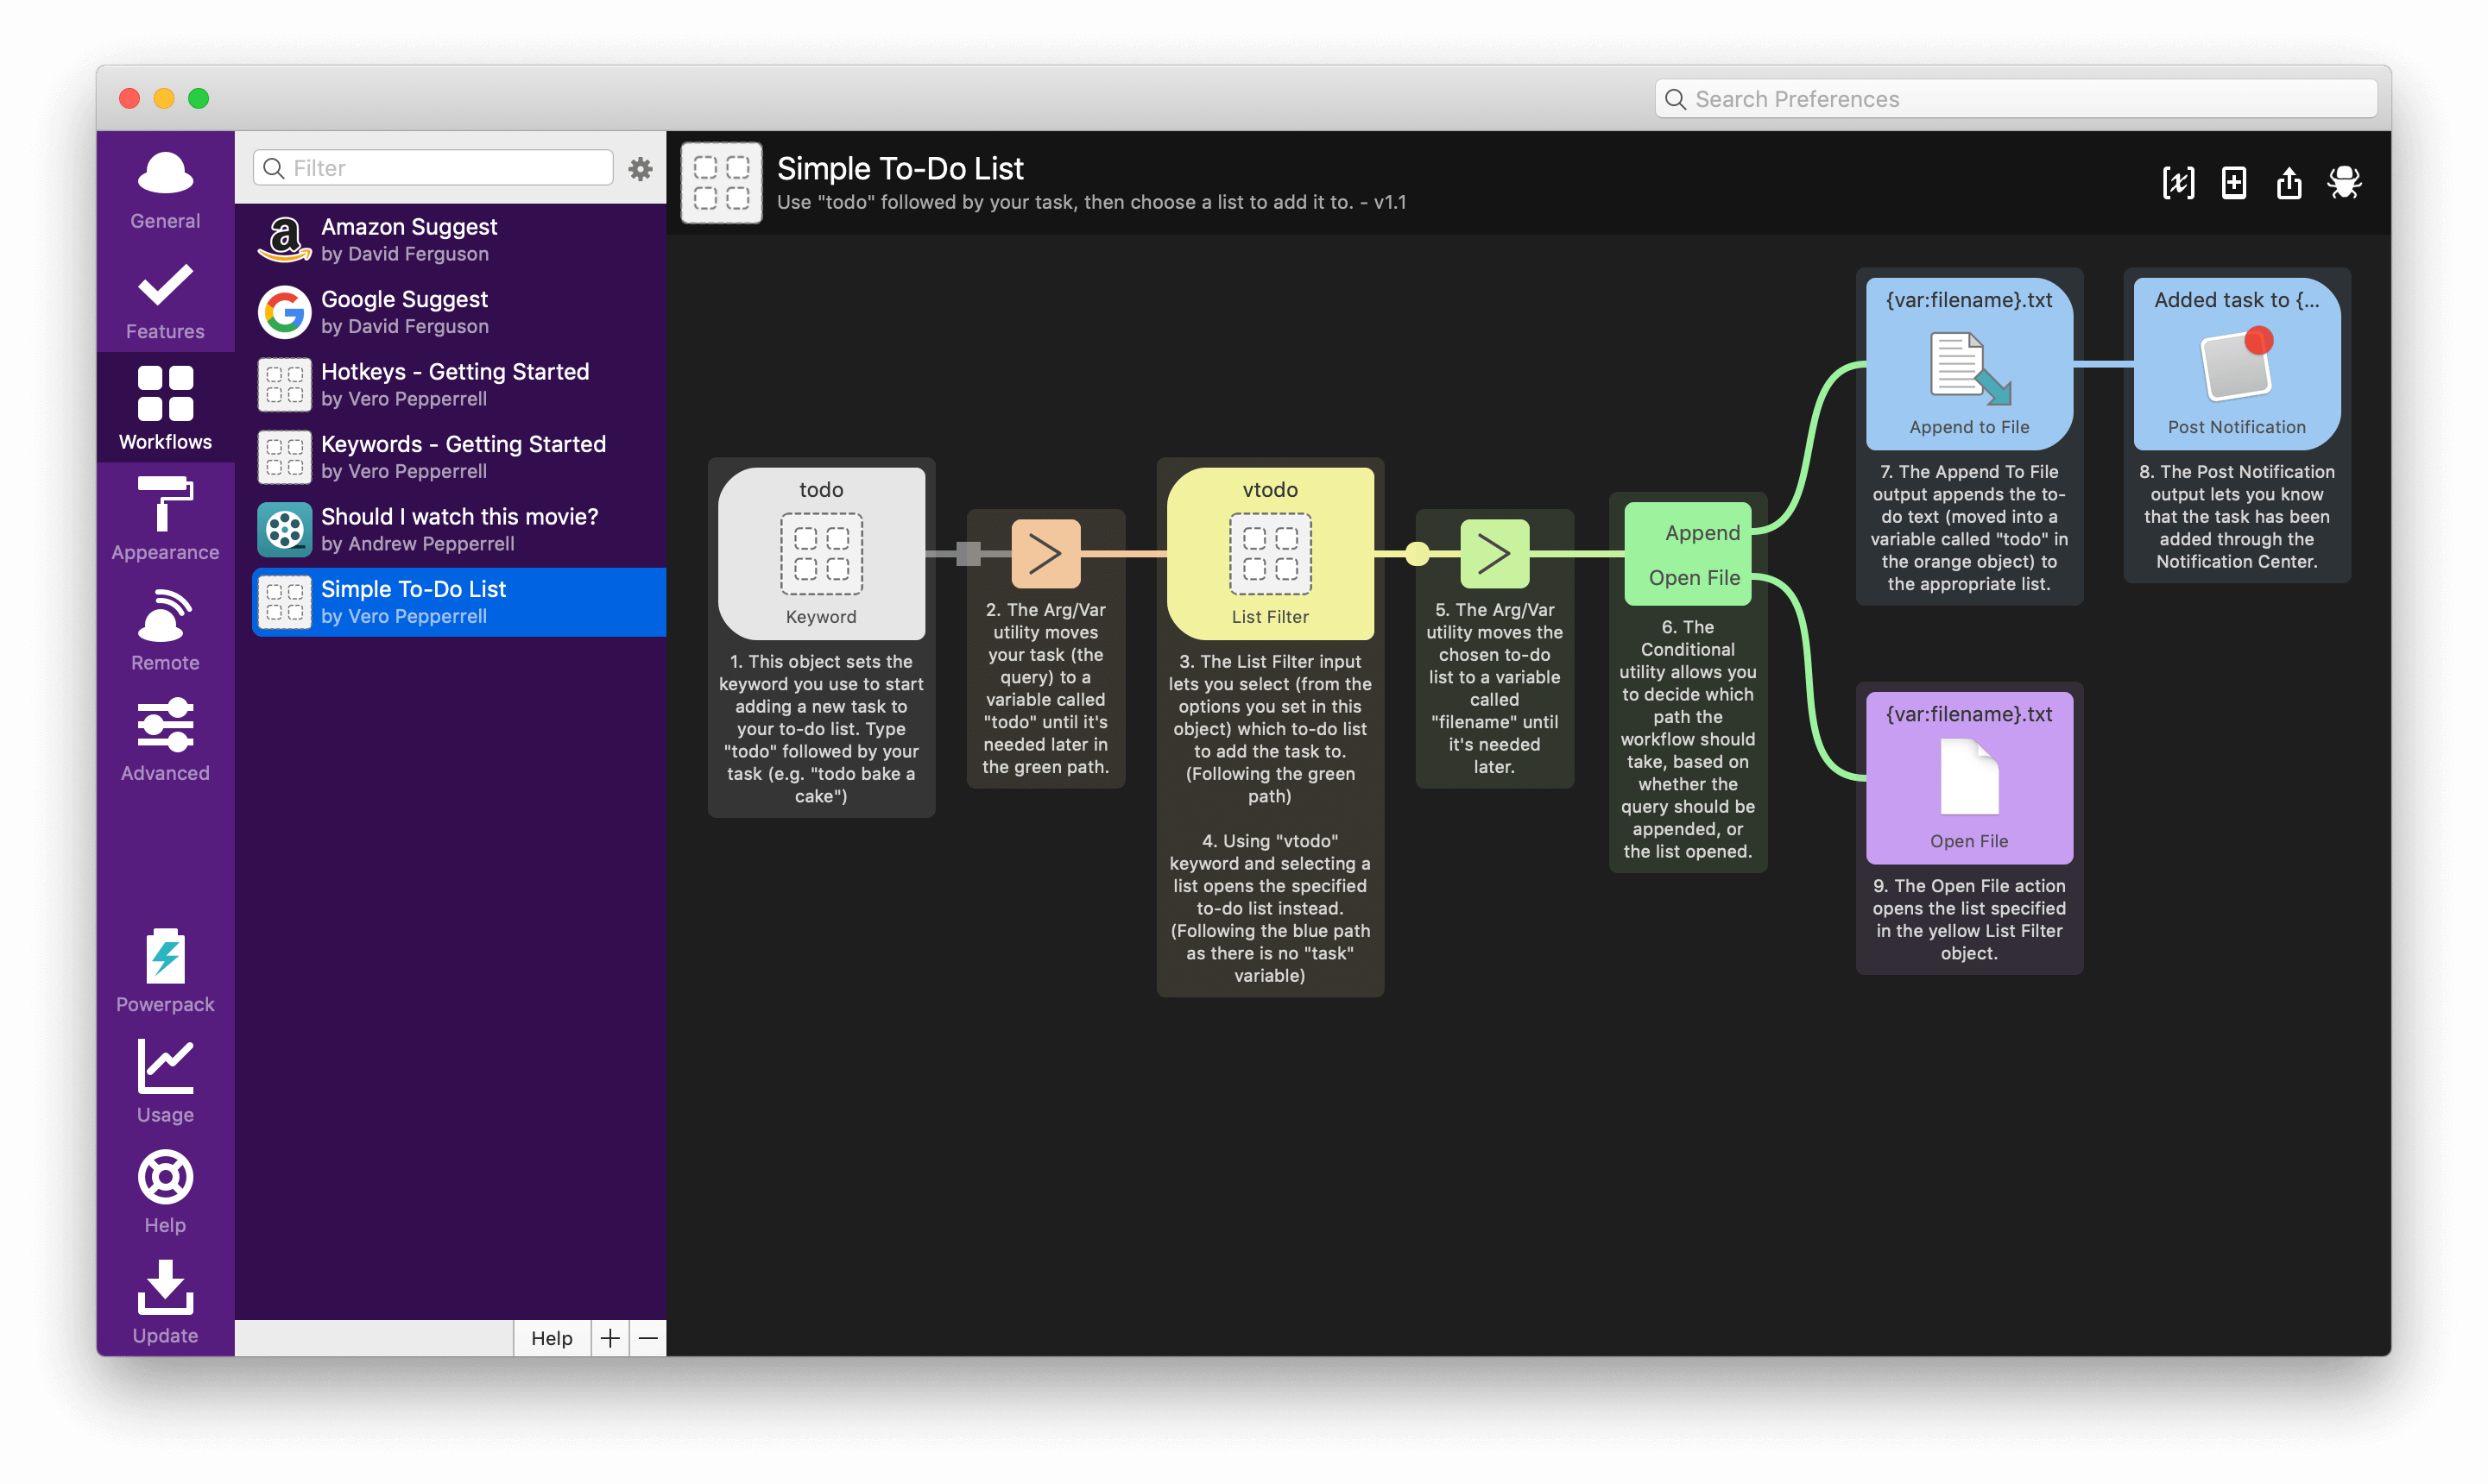
Task: Open the General preferences section
Action: (x=164, y=190)
